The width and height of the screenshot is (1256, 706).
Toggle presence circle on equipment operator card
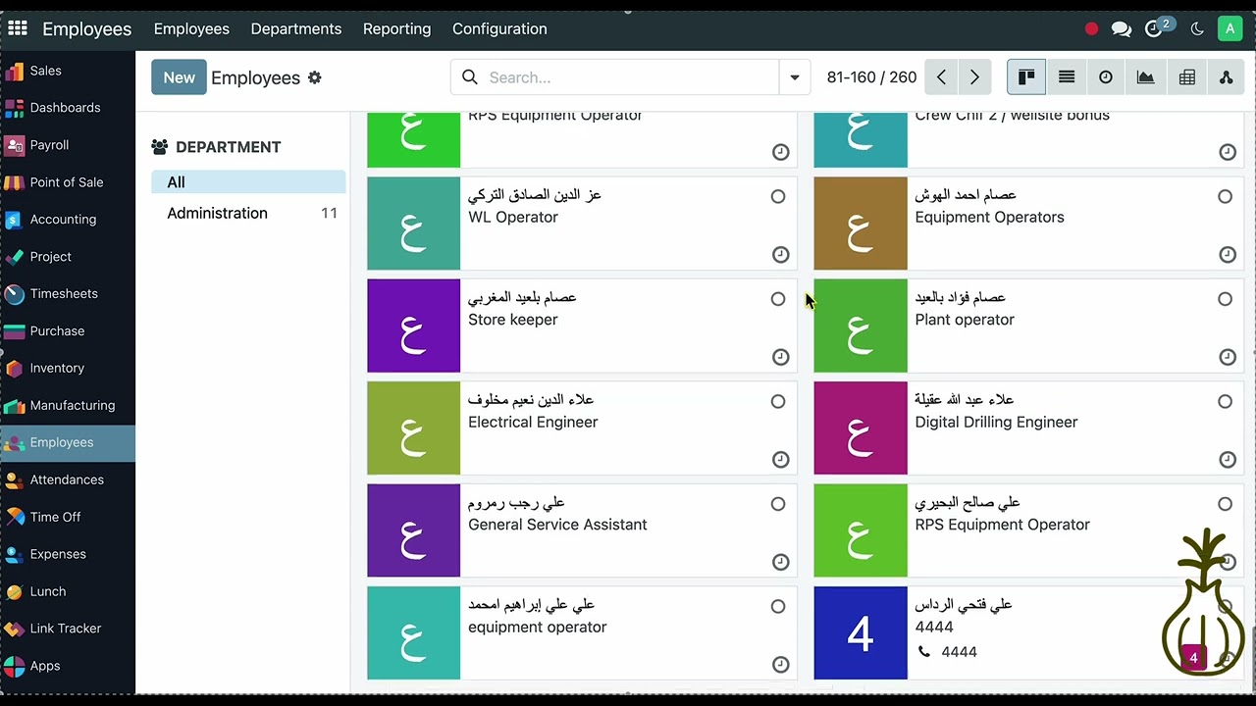pos(778,606)
